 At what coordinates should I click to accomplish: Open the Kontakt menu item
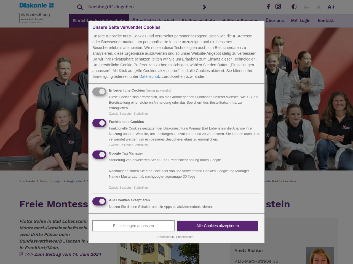point(325,21)
